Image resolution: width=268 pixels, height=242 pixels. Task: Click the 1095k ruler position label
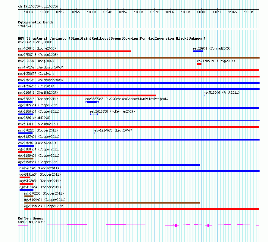pyautogui.click(x=123, y=12)
